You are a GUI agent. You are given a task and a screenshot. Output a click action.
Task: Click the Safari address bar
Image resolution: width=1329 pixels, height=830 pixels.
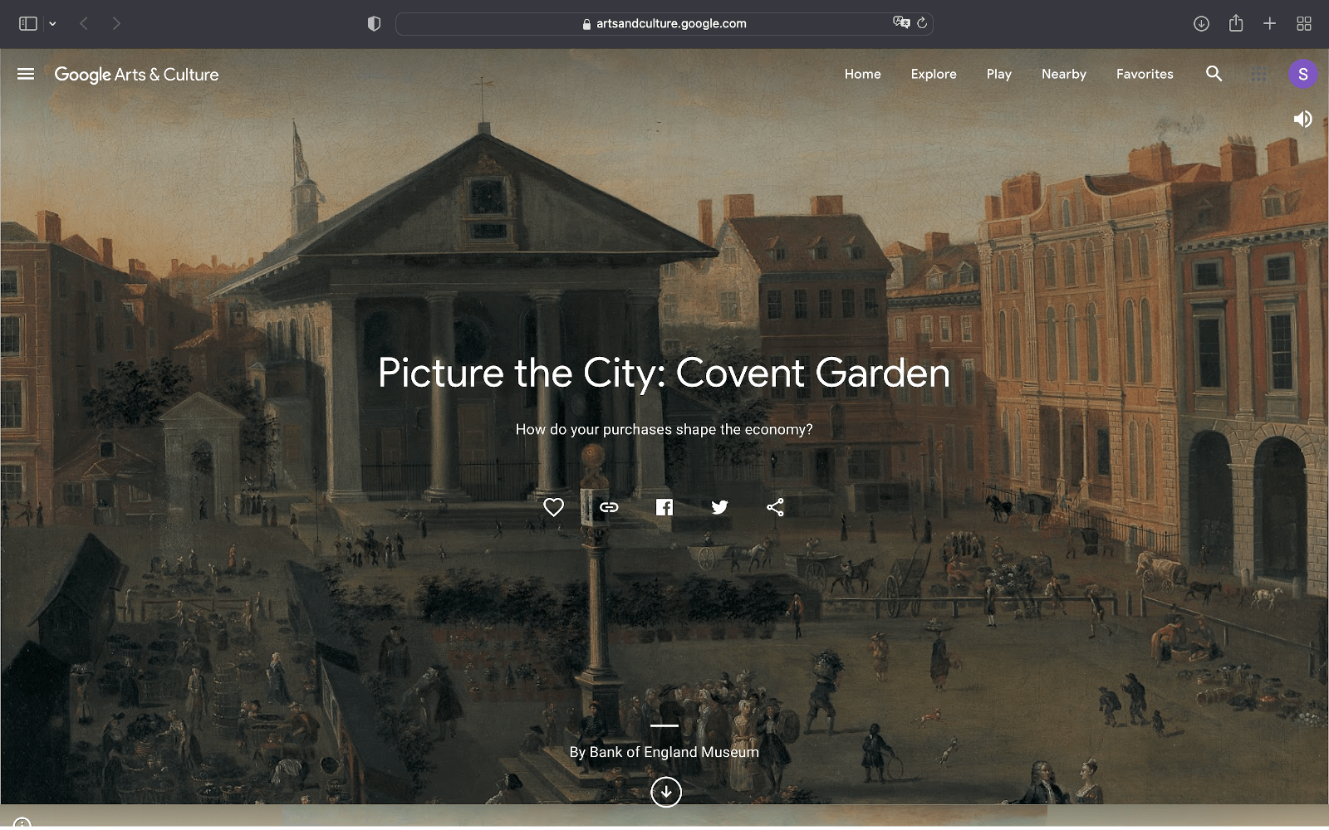(x=664, y=24)
